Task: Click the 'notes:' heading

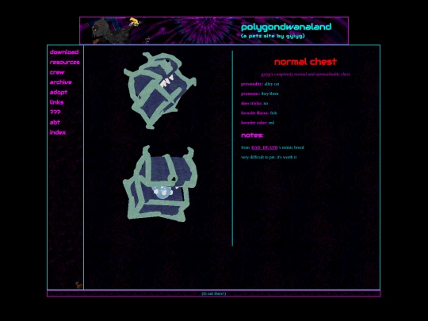Action: [252, 135]
